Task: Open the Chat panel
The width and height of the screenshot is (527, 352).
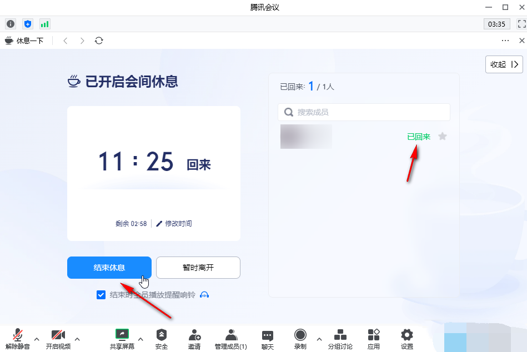Action: (268, 338)
